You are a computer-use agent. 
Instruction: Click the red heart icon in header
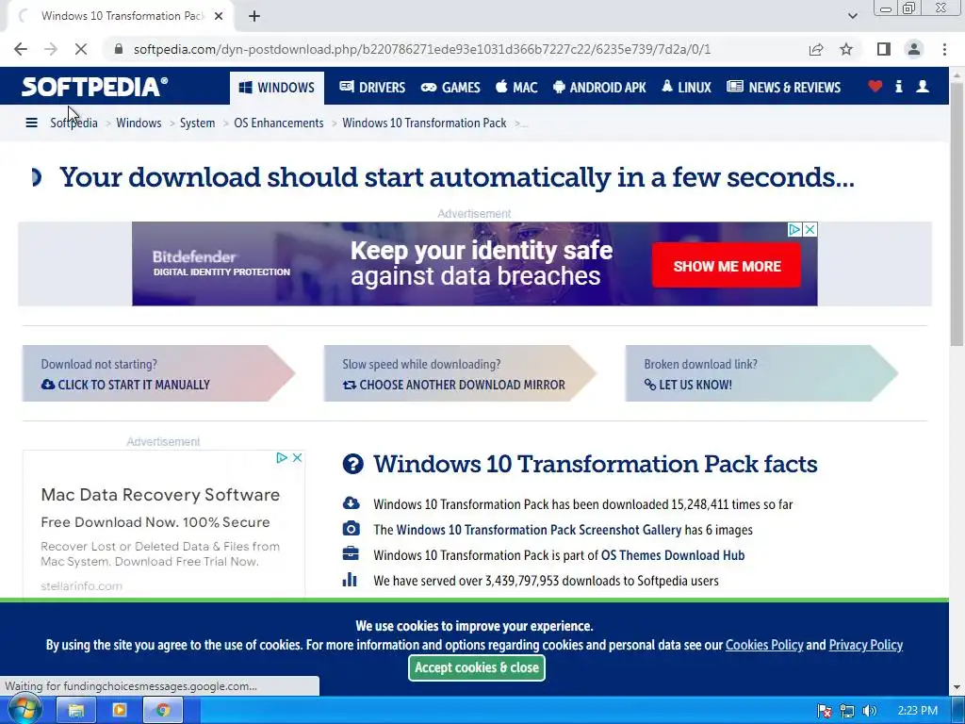tap(875, 87)
